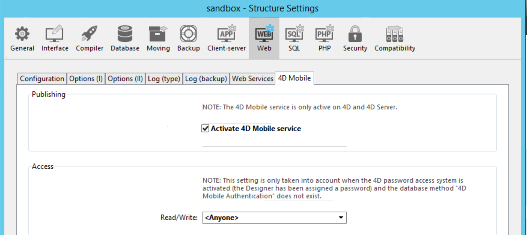
Task: Open the Compatibility settings page
Action: click(395, 38)
